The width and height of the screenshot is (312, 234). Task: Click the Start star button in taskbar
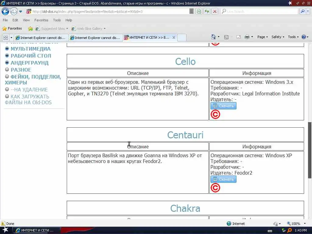pyautogui.click(x=5, y=230)
